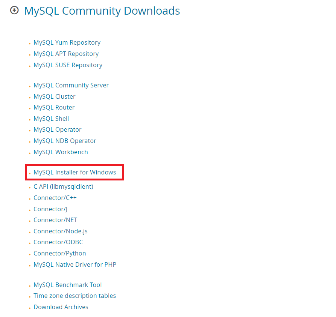Visit the Download Archives link

pyautogui.click(x=61, y=307)
